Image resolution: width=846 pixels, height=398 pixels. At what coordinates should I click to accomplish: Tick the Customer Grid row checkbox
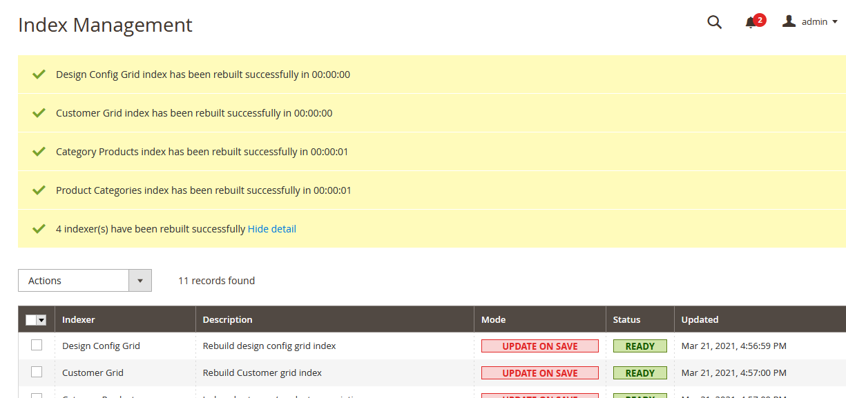click(x=37, y=372)
